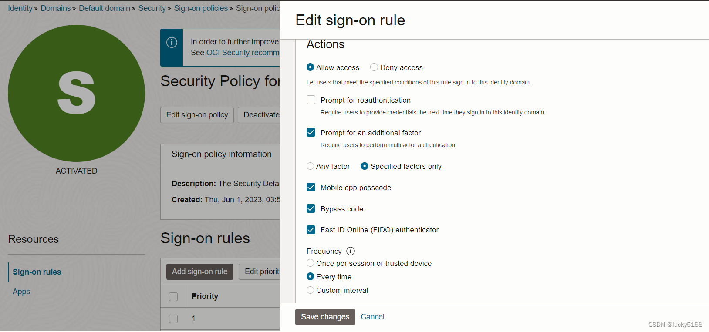The image size is (709, 332).
Task: Open OCI Security recommendations link
Action: pyautogui.click(x=243, y=53)
